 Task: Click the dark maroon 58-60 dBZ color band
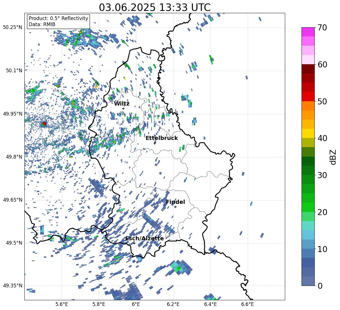click(308, 69)
